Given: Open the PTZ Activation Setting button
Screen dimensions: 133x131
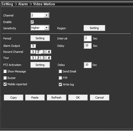Looking at the screenshot, I should point(40,65).
